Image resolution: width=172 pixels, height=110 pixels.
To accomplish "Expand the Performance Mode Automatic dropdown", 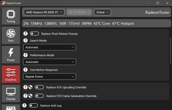I will [50, 62].
